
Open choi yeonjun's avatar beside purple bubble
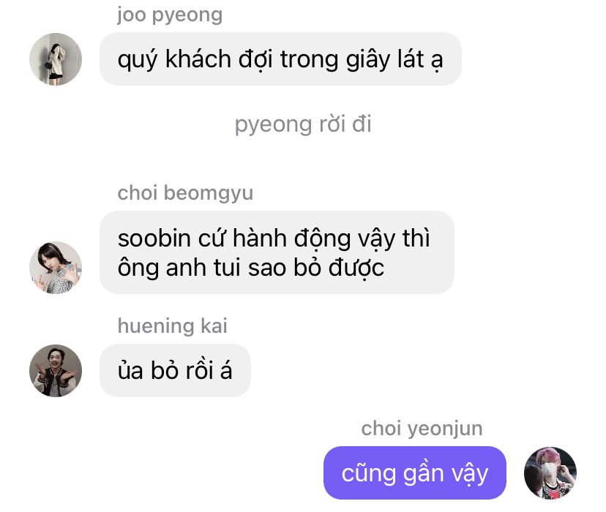[x=550, y=473]
